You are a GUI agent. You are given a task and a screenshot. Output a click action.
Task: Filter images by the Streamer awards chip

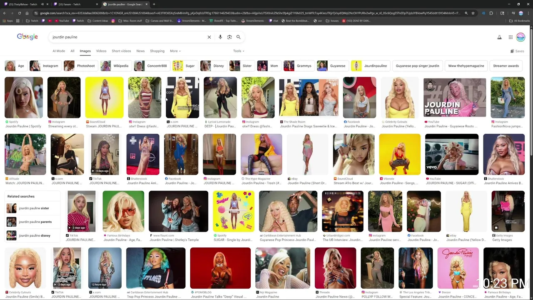506,66
